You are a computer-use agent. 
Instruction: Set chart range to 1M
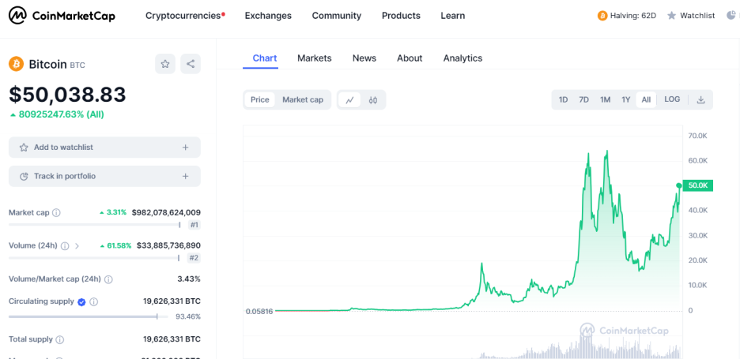point(605,100)
